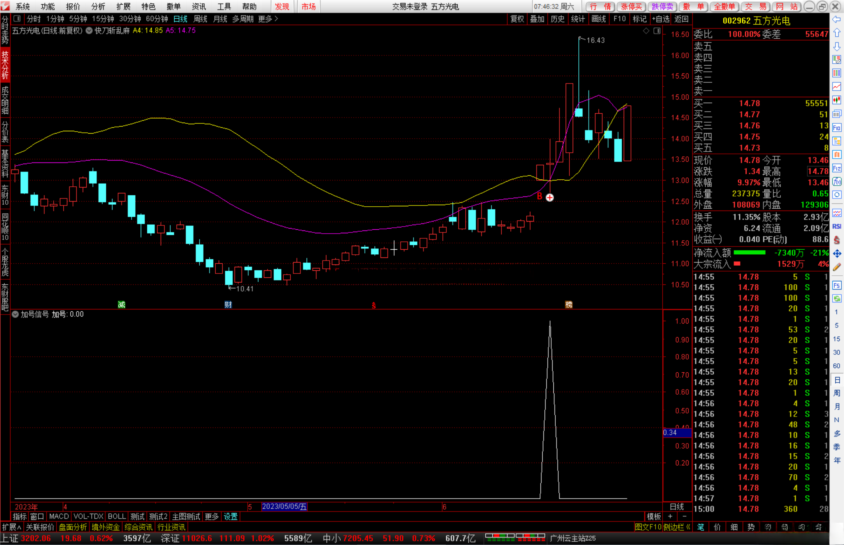The width and height of the screenshot is (844, 545).
Task: Click the F10 company info sidebar icon
Action: coord(837,128)
